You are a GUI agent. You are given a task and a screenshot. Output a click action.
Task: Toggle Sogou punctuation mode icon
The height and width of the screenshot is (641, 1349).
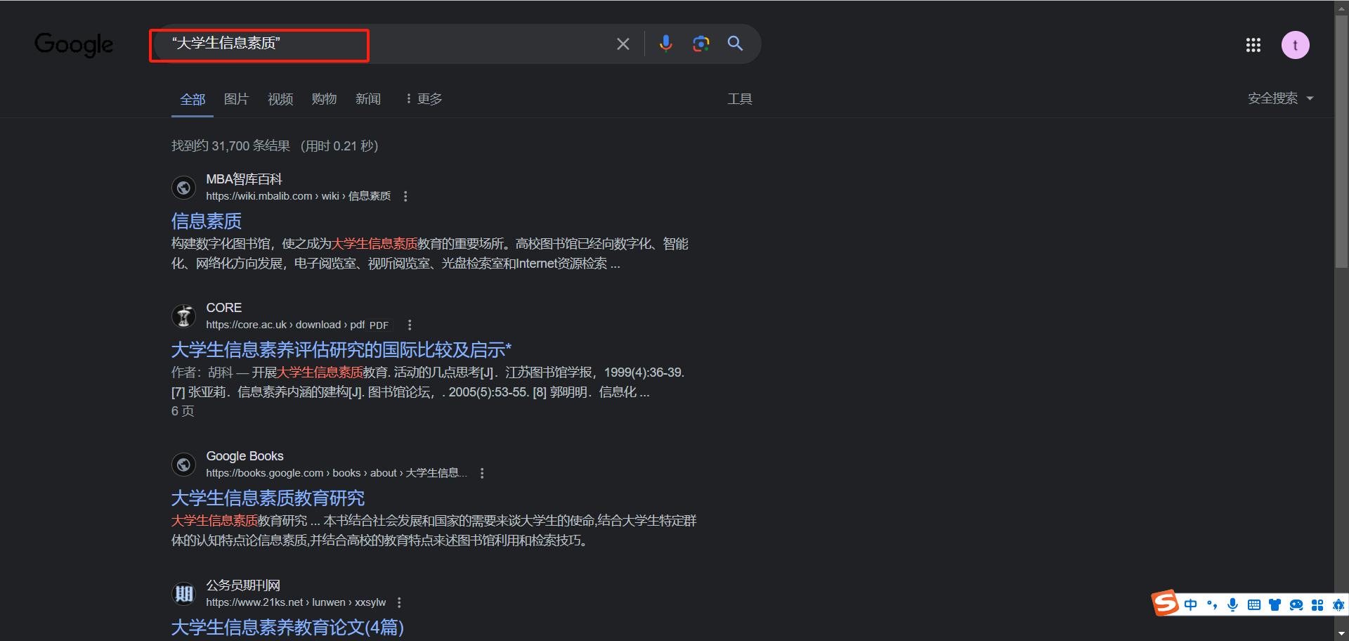(1211, 605)
